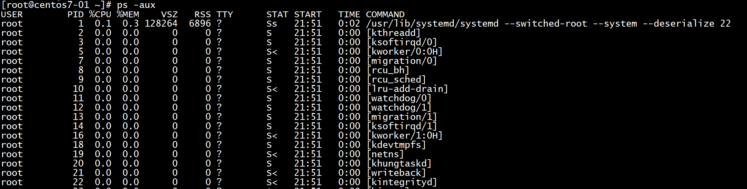
Task: Click the [netns] process entry
Action: coord(385,154)
